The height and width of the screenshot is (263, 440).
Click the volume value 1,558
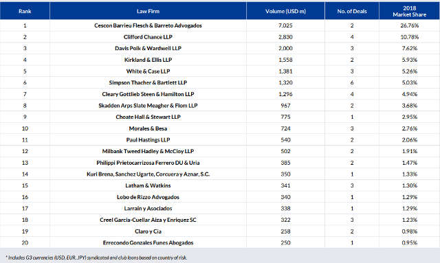tap(286, 60)
